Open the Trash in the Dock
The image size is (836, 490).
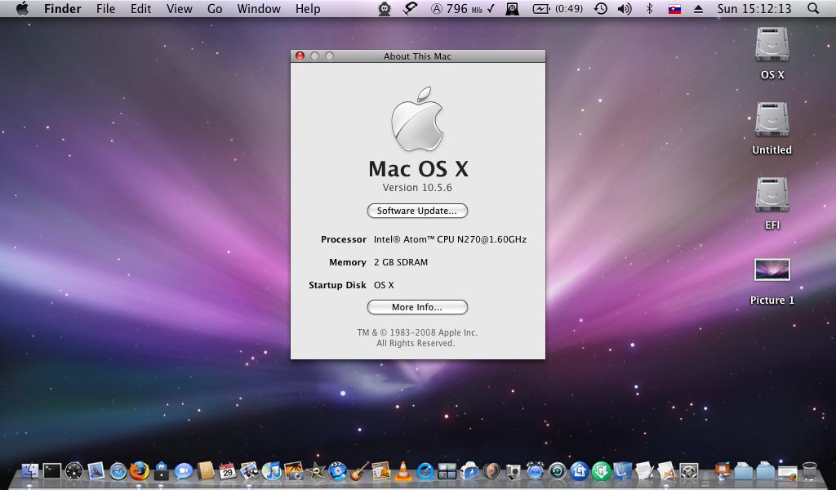coord(809,471)
